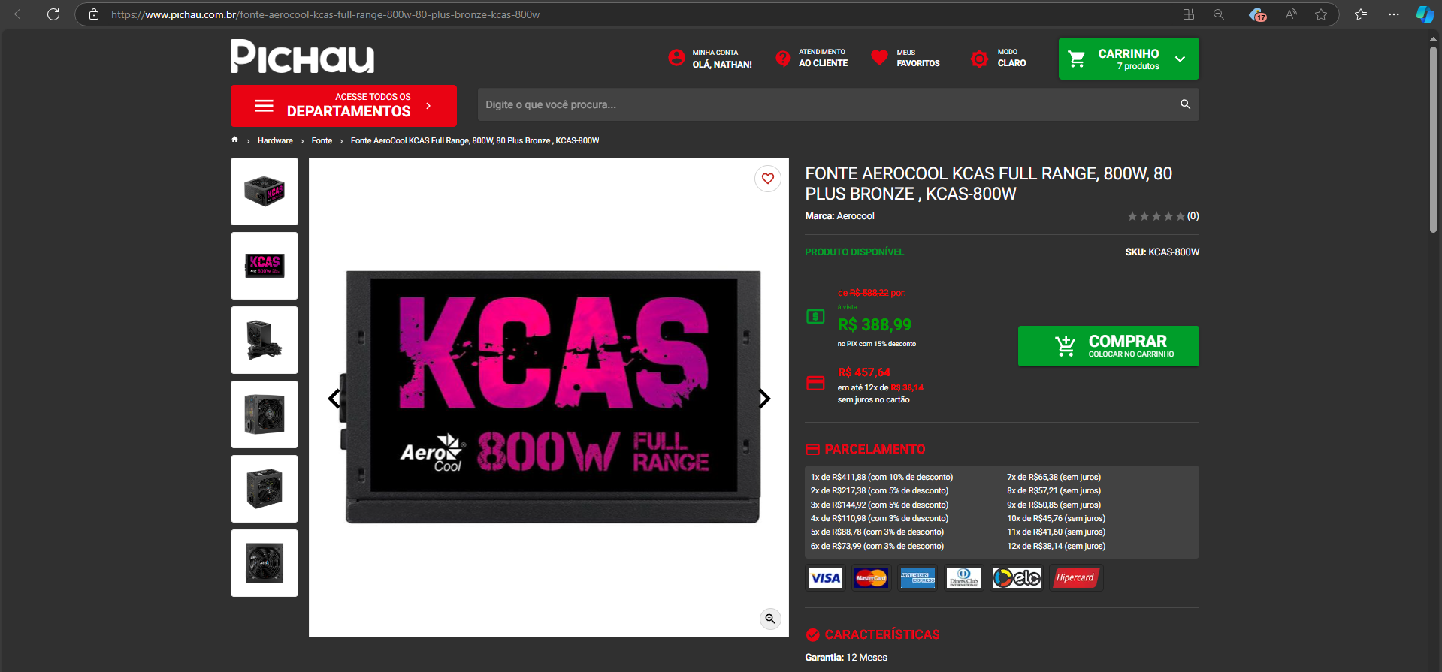Select sixth thumbnail top fan view

pyautogui.click(x=265, y=563)
